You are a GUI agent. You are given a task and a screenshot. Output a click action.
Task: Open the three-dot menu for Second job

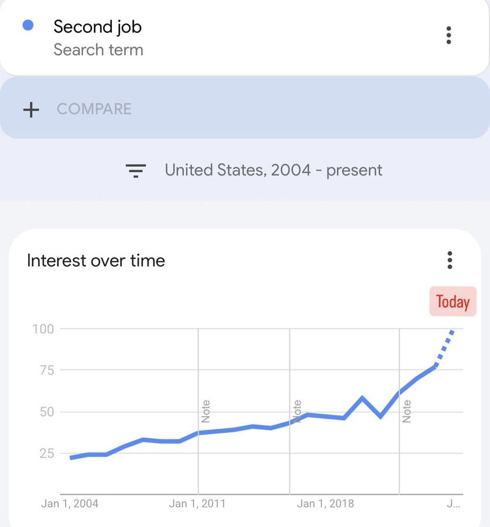tap(448, 36)
